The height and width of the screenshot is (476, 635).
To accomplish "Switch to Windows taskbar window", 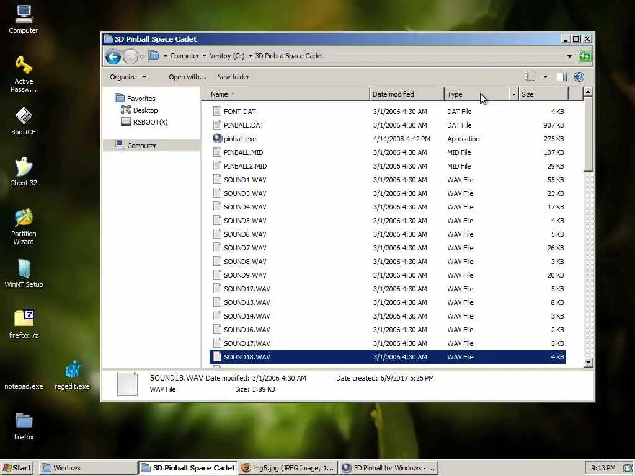I will pyautogui.click(x=88, y=468).
